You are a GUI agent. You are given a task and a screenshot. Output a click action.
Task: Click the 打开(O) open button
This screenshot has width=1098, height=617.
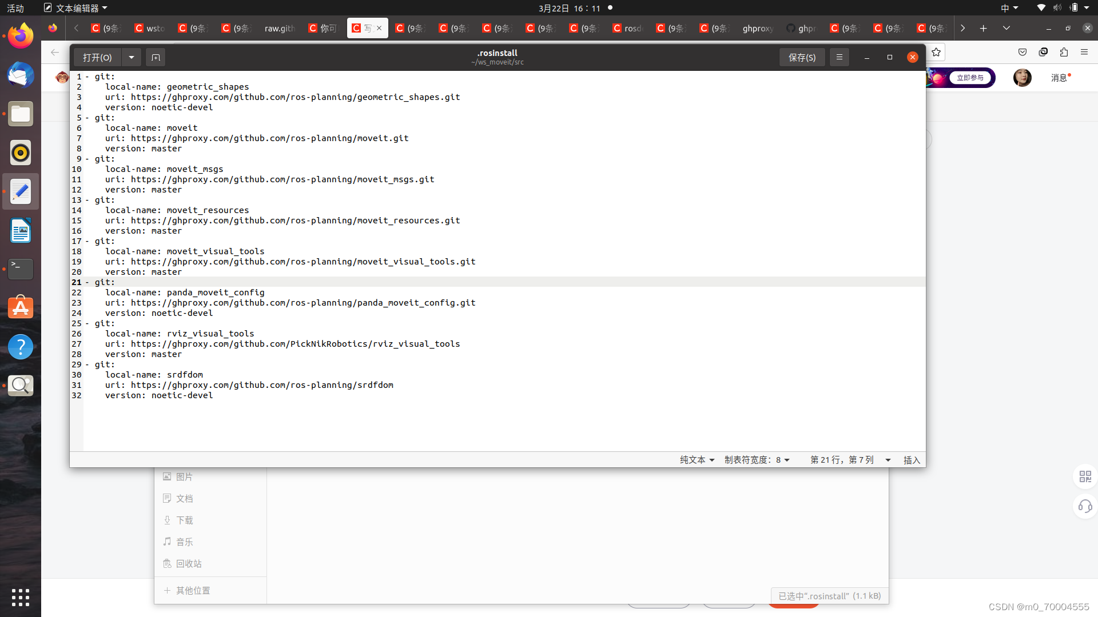click(x=97, y=57)
